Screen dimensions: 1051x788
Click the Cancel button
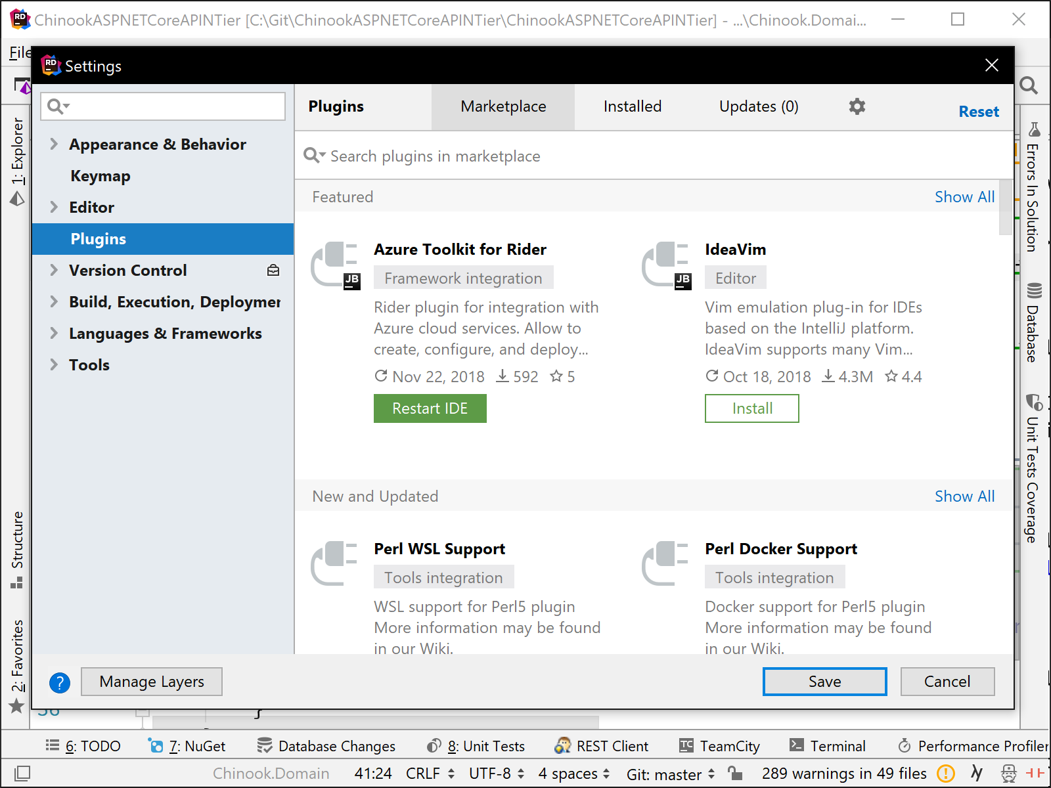pyautogui.click(x=947, y=682)
